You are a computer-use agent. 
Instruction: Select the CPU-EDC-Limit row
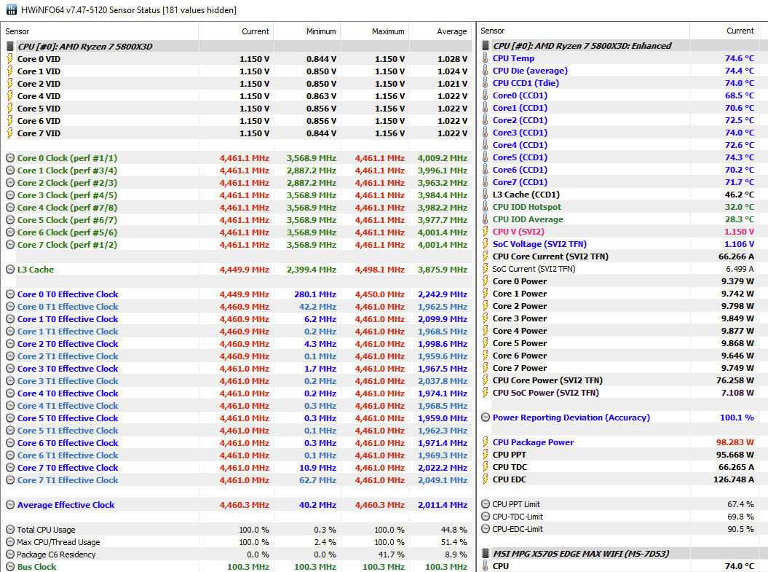point(622,529)
